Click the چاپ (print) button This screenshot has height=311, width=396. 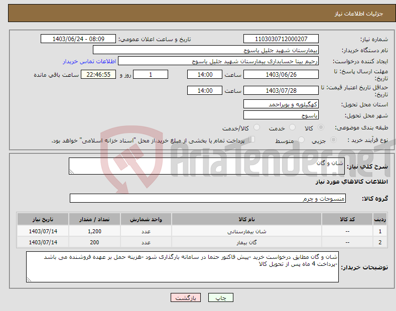tap(220, 297)
